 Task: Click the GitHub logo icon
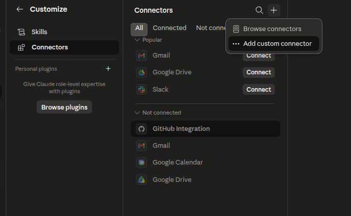coord(141,129)
